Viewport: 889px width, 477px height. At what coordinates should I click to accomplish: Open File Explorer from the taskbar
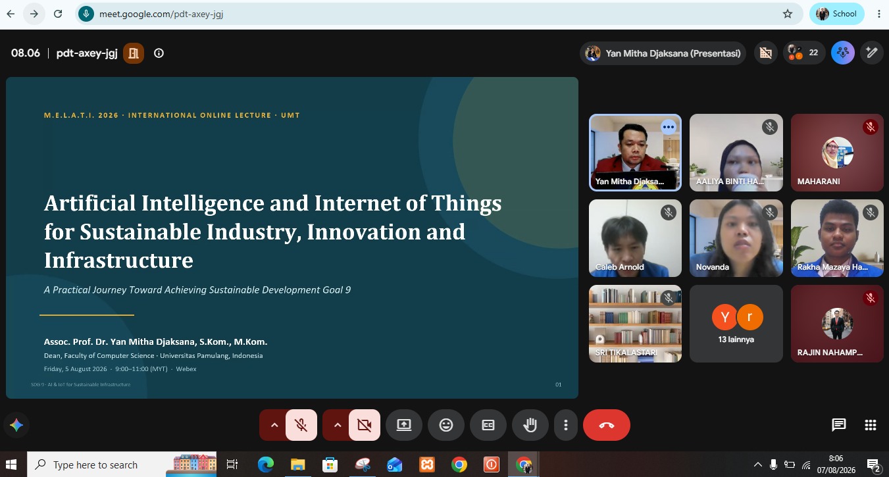(x=298, y=464)
